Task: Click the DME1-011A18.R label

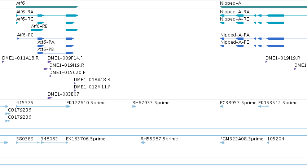Action: tap(20, 58)
